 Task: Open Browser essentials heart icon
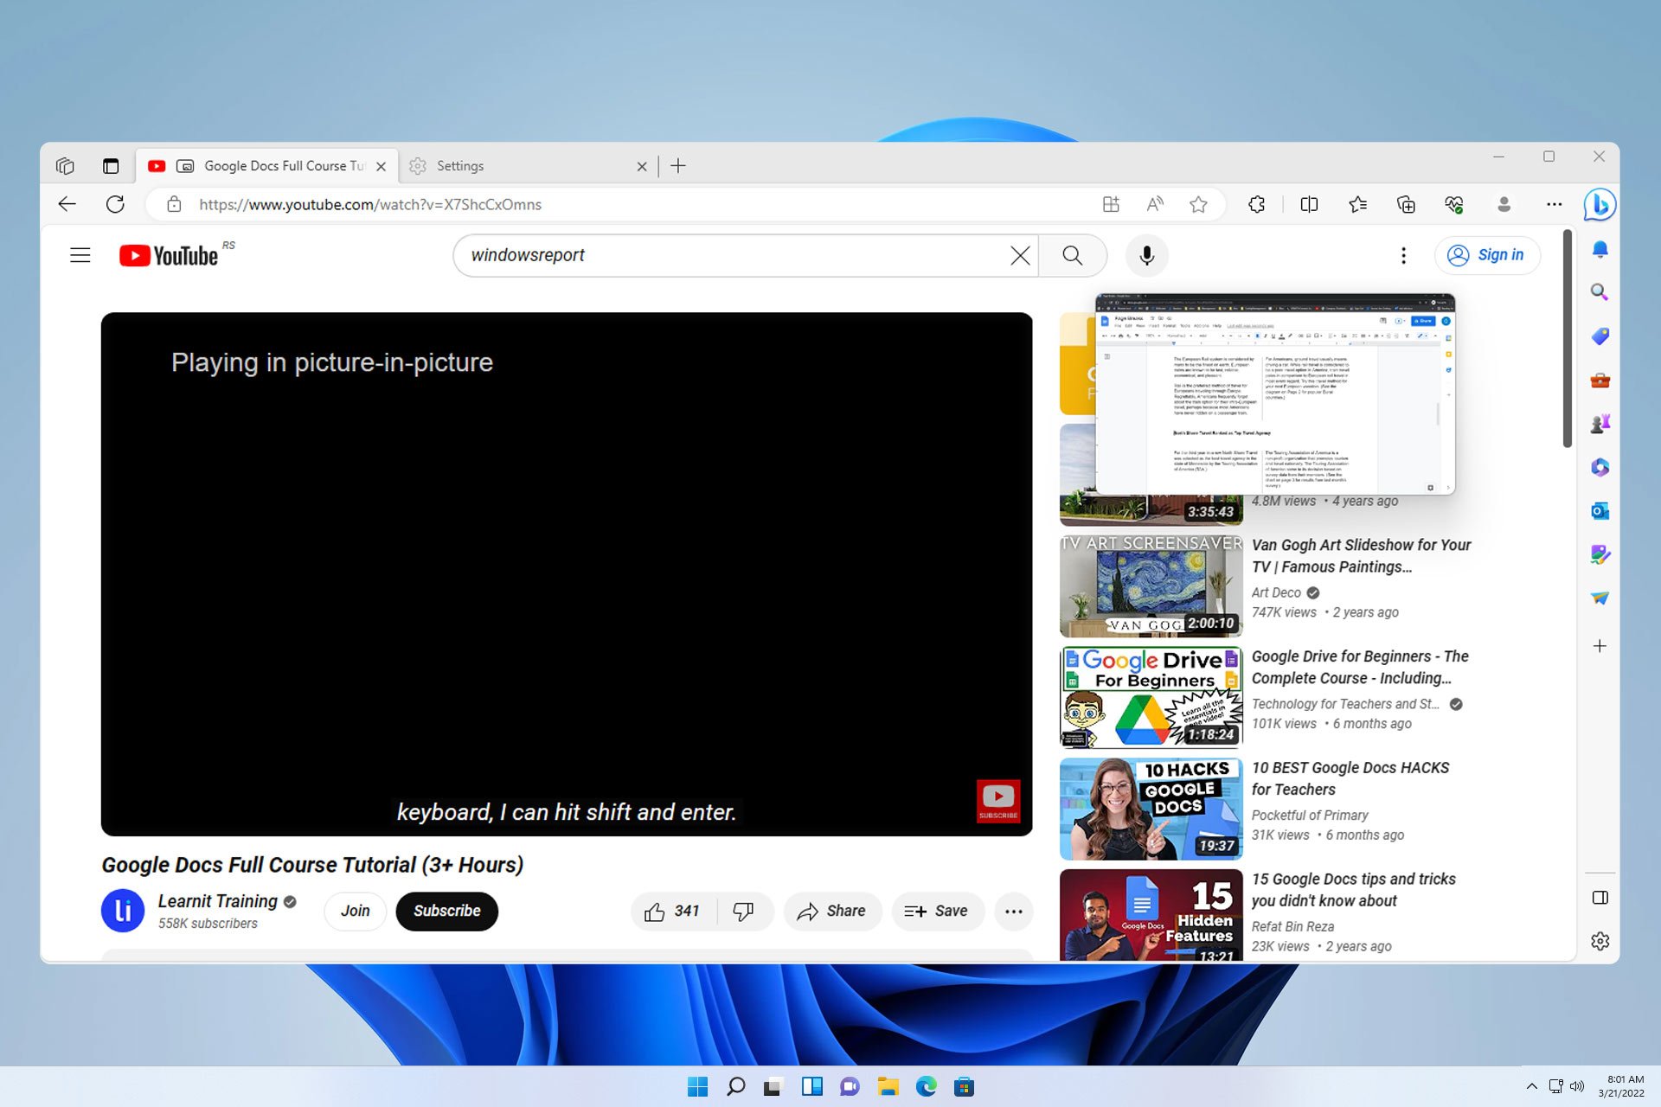1454,205
